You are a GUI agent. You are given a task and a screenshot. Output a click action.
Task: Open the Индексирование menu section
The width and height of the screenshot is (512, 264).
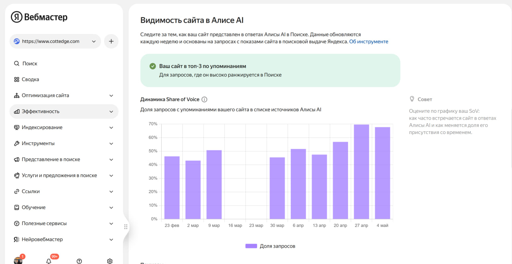(x=64, y=128)
